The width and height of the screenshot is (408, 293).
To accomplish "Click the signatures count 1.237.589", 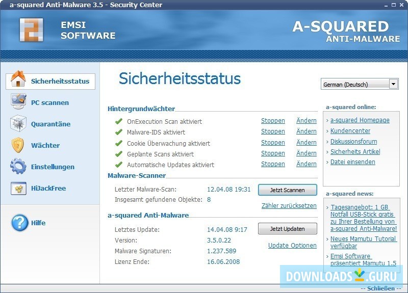I will [x=221, y=251].
